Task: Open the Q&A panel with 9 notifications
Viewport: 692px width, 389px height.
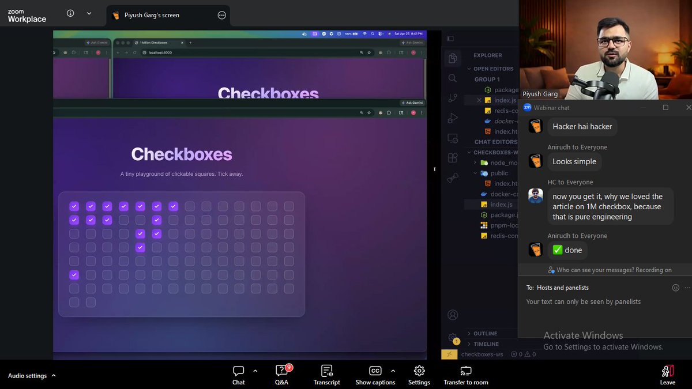Action: coord(281,373)
